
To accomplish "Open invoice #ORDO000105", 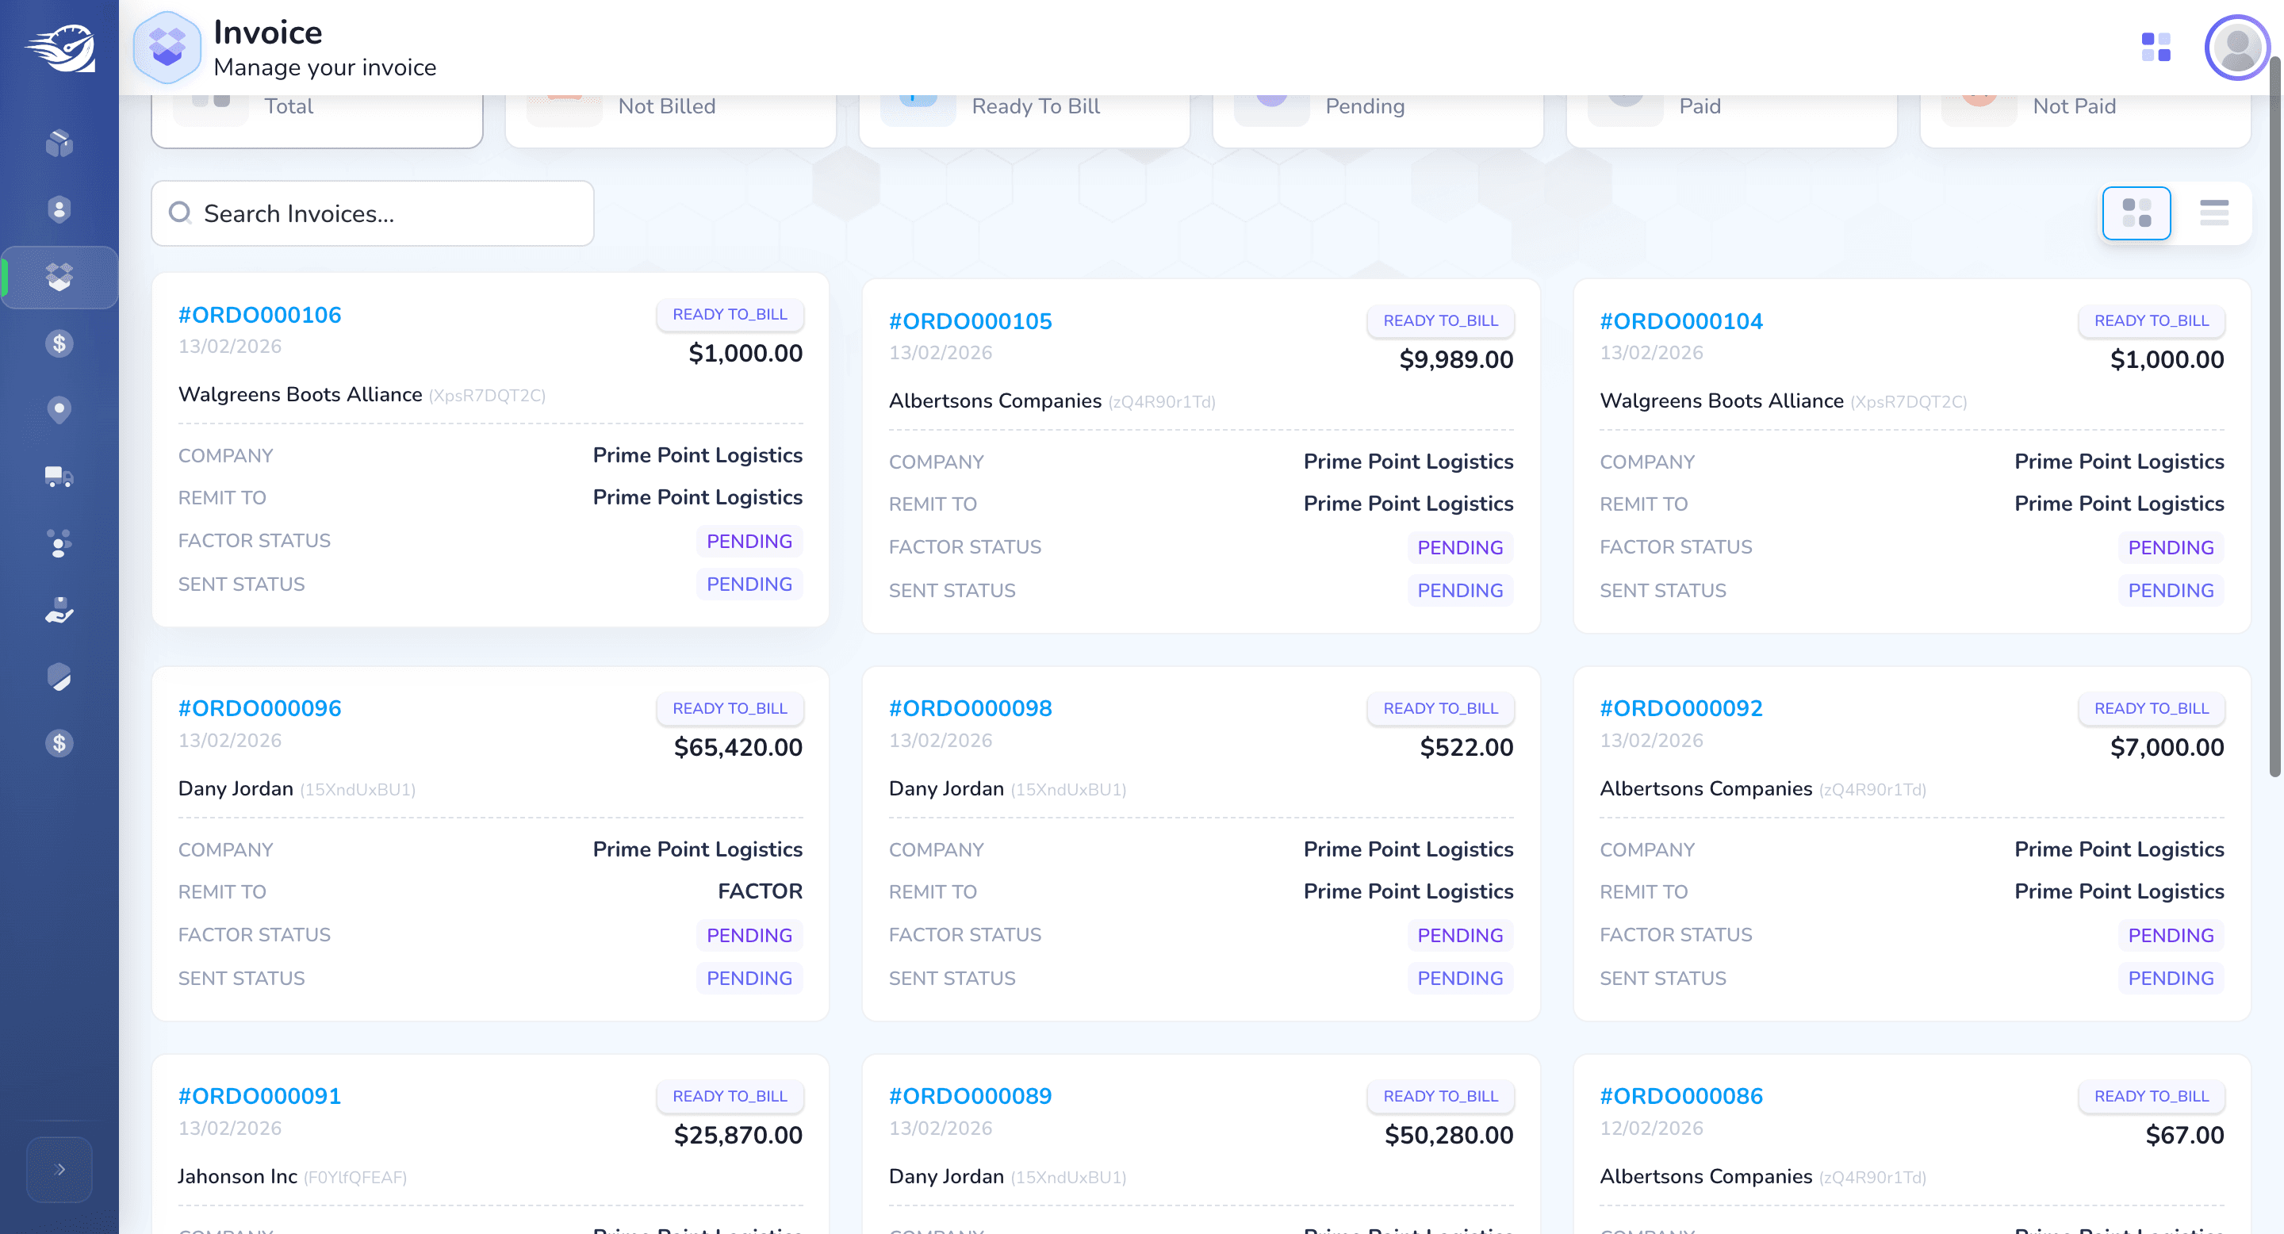I will tap(970, 321).
